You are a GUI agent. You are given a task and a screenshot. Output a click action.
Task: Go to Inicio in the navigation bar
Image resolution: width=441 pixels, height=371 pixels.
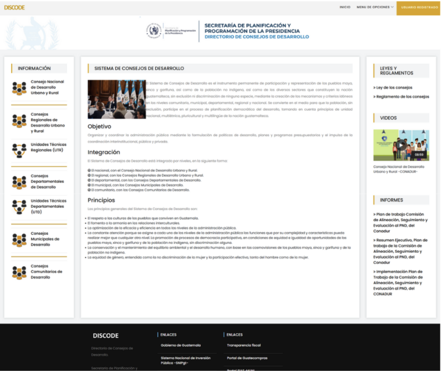click(x=345, y=7)
